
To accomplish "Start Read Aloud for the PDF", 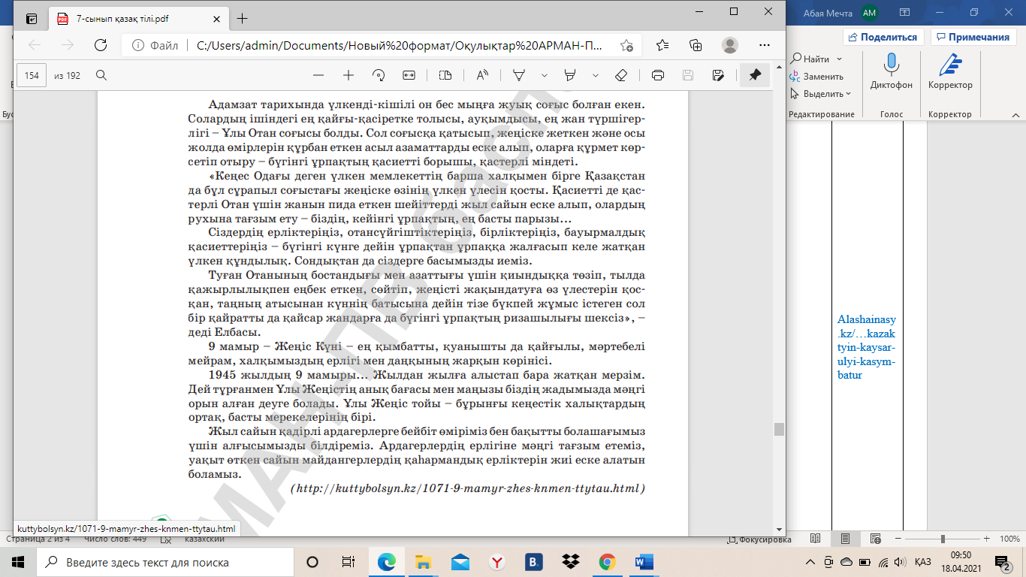I will coord(482,75).
